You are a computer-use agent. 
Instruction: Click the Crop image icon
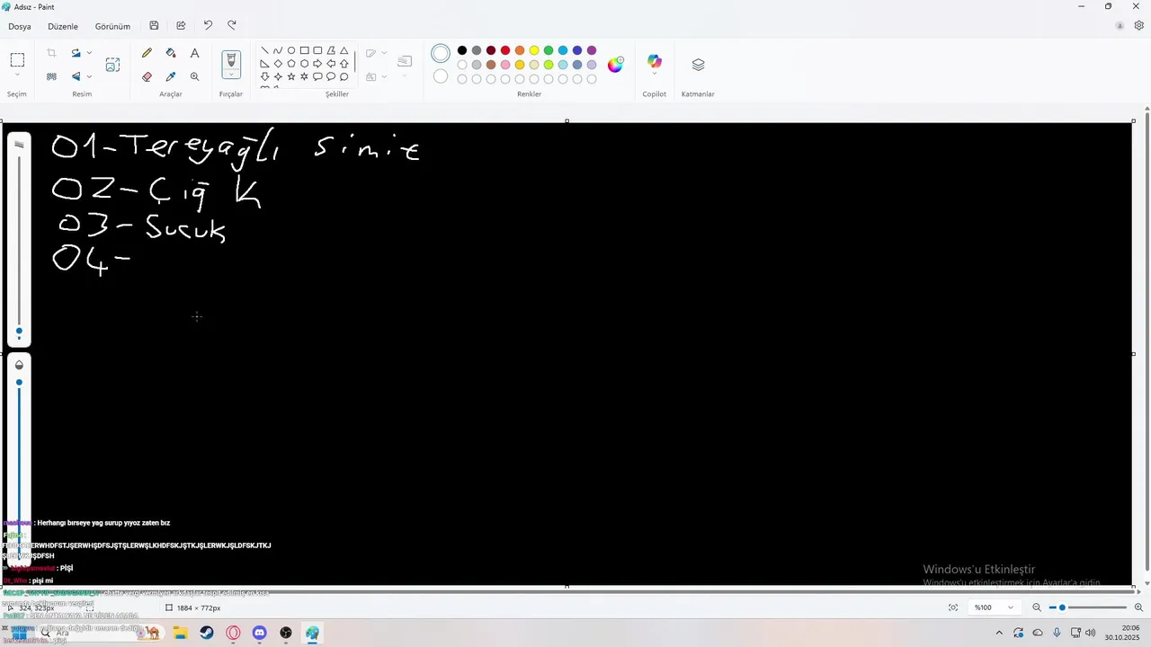click(x=51, y=53)
